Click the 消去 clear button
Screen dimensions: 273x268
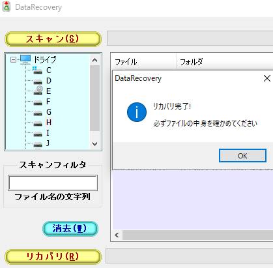[70, 229]
